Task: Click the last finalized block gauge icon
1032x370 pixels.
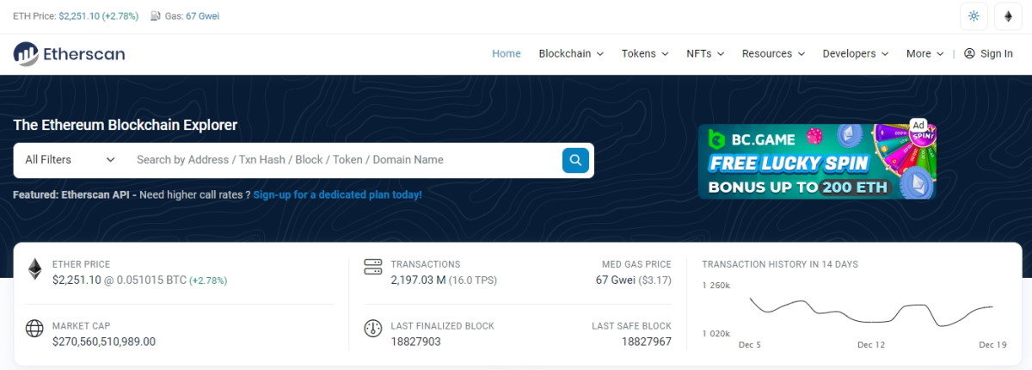Action: [372, 329]
